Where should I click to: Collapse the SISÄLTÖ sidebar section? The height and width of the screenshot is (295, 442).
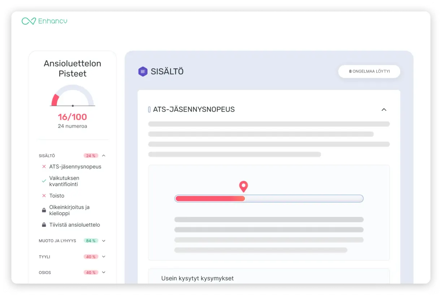(x=104, y=156)
